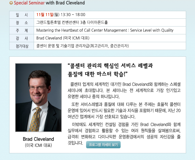195x160 pixels.
Task: Click the paragraph line starting '콜센터 업계의 세계적인 대가인'
Action: (x=125, y=84)
